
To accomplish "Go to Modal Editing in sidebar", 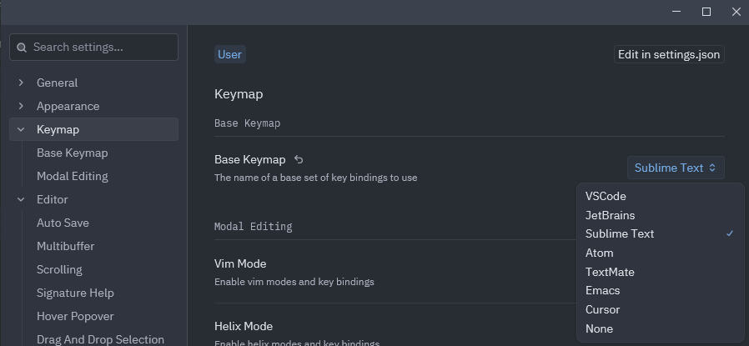I will tap(72, 176).
